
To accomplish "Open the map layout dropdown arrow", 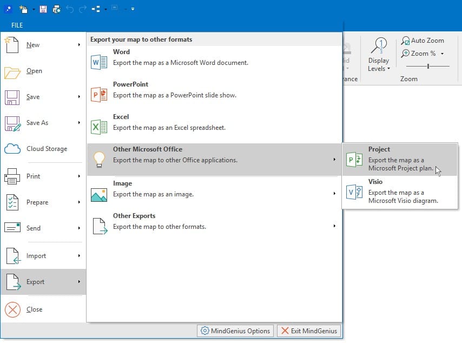I will click(105, 9).
